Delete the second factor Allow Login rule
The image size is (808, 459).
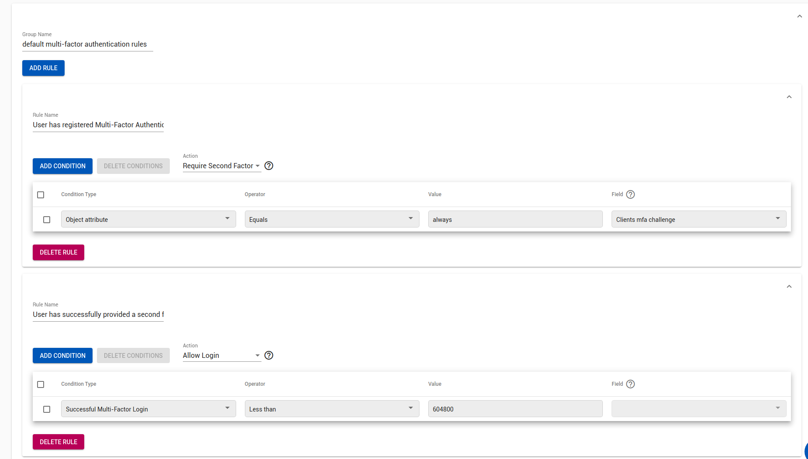58,442
